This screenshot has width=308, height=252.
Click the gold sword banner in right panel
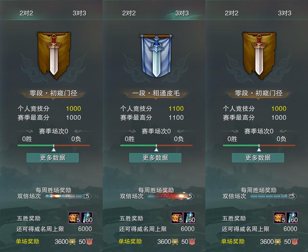coord(259,55)
